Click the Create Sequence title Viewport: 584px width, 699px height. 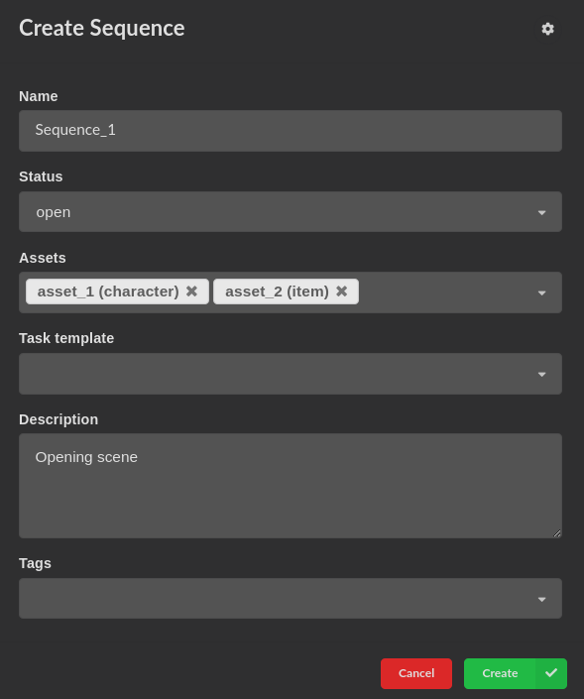[102, 28]
